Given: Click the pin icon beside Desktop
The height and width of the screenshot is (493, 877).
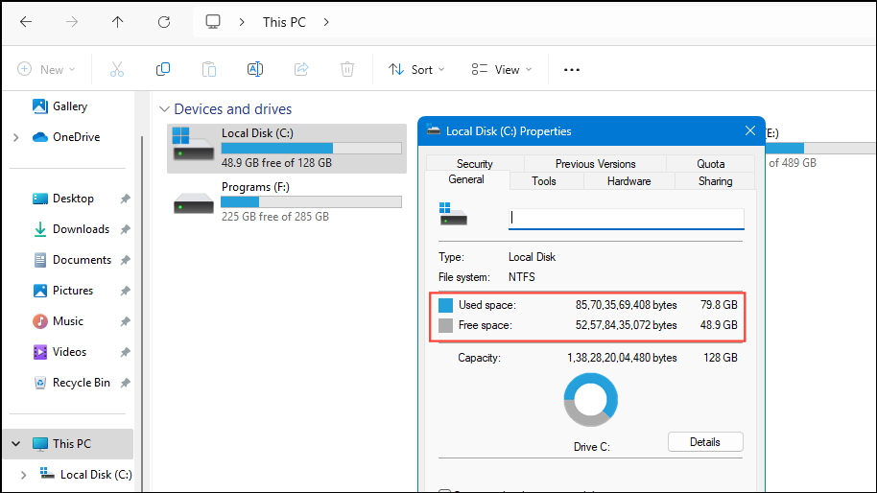Looking at the screenshot, I should [x=126, y=199].
